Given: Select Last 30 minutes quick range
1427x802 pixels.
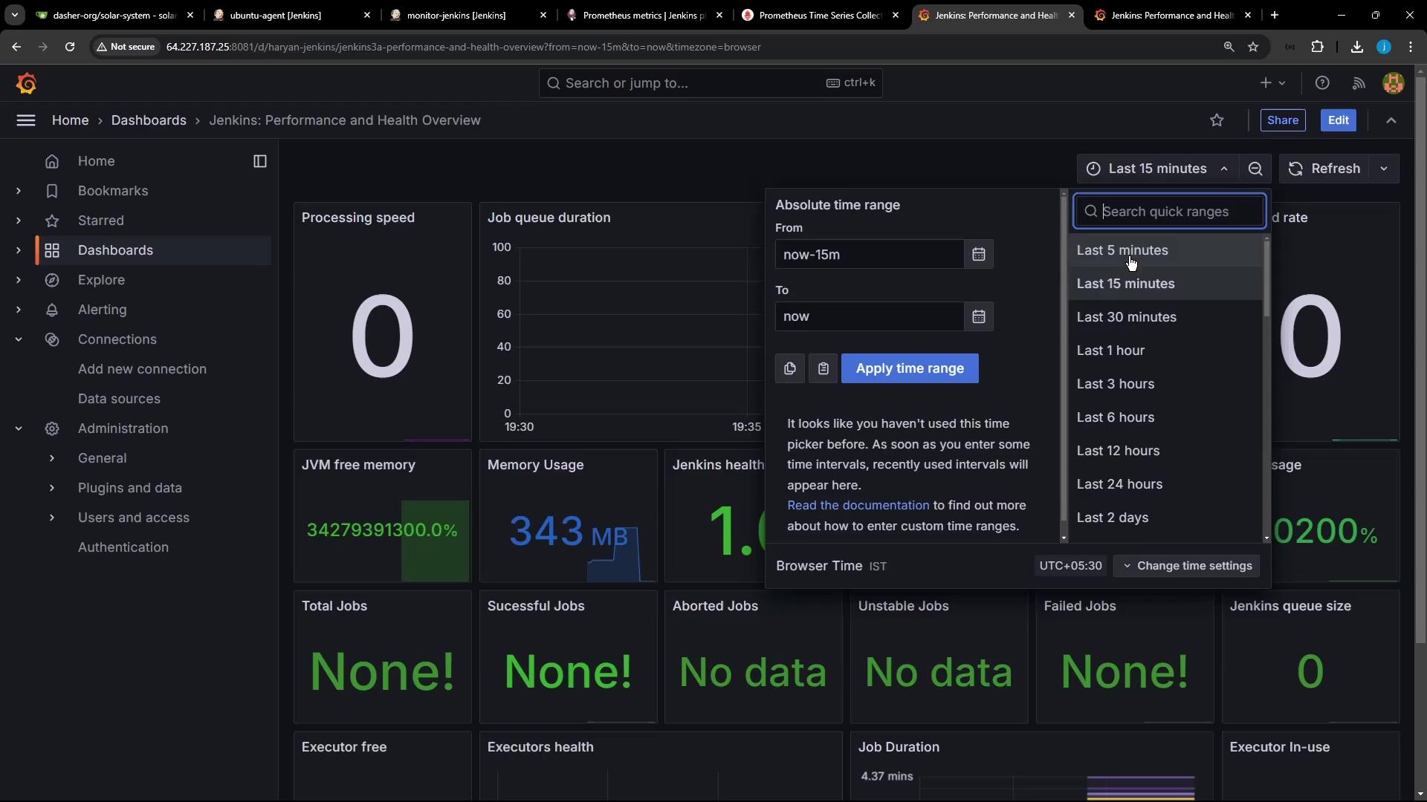Looking at the screenshot, I should pos(1126,317).
